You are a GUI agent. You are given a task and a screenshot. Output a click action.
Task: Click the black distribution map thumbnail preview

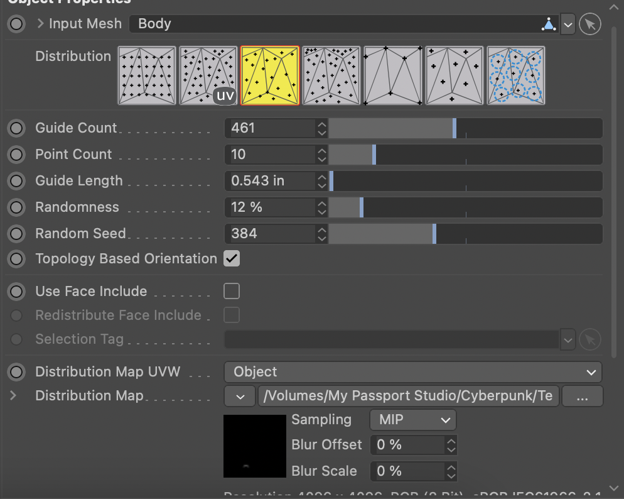[x=254, y=446]
